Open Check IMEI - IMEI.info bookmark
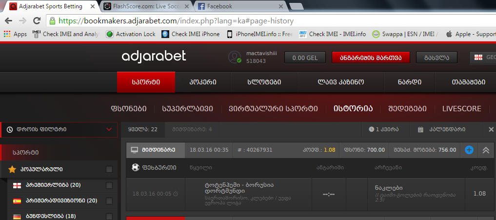 [333, 34]
